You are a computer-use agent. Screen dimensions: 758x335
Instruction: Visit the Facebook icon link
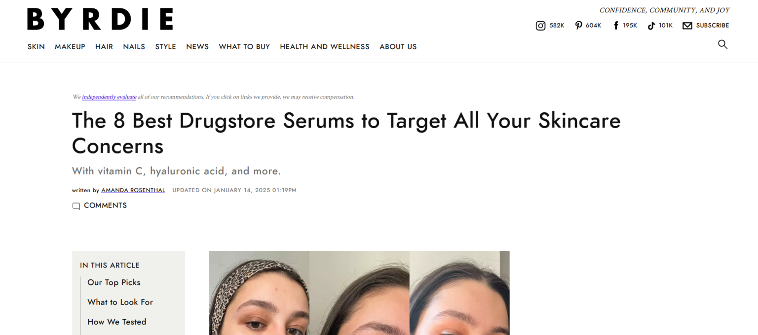tap(616, 26)
